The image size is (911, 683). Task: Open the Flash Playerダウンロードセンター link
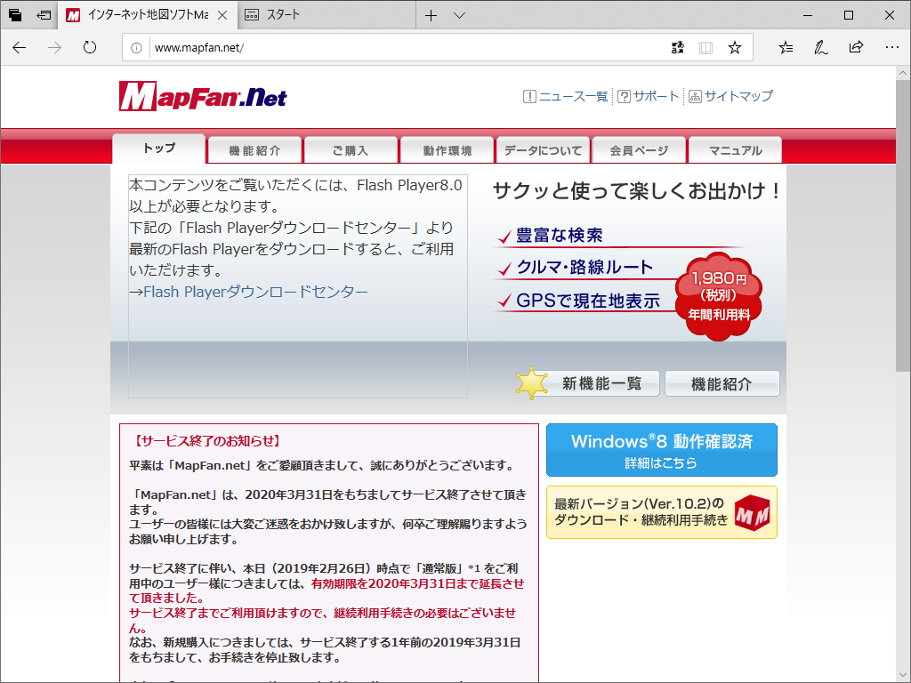[245, 289]
